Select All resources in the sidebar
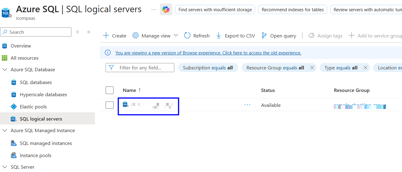This screenshot has width=402, height=172. pyautogui.click(x=25, y=58)
